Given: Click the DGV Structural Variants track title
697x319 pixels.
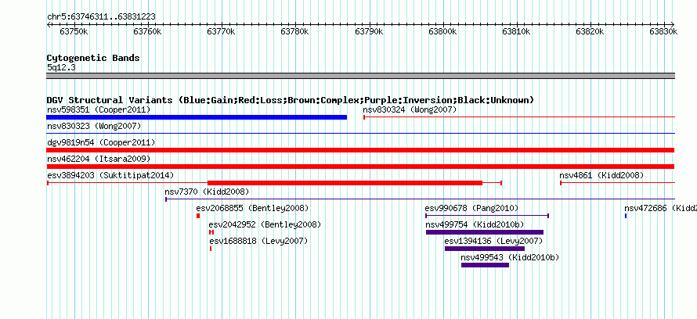Looking at the screenshot, I should click(x=291, y=100).
